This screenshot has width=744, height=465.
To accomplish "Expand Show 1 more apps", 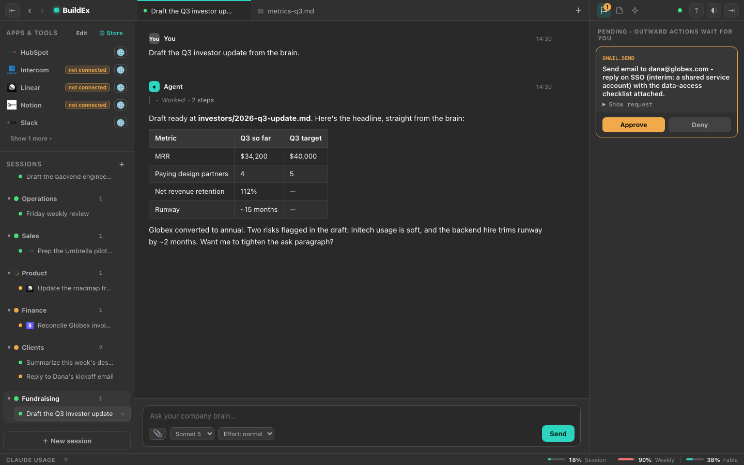I will 31,138.
